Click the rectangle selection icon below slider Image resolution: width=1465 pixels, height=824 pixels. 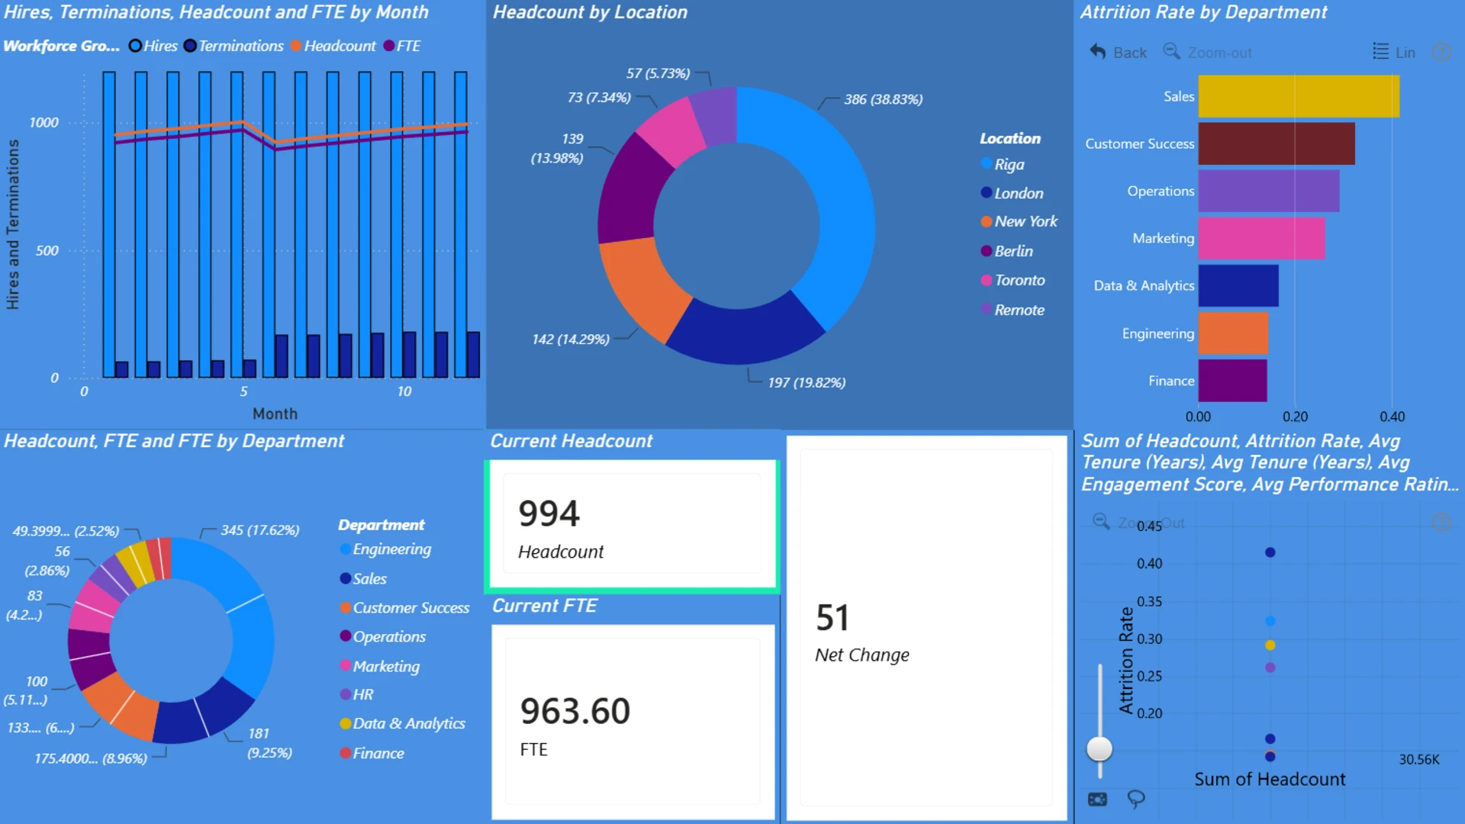click(1097, 799)
